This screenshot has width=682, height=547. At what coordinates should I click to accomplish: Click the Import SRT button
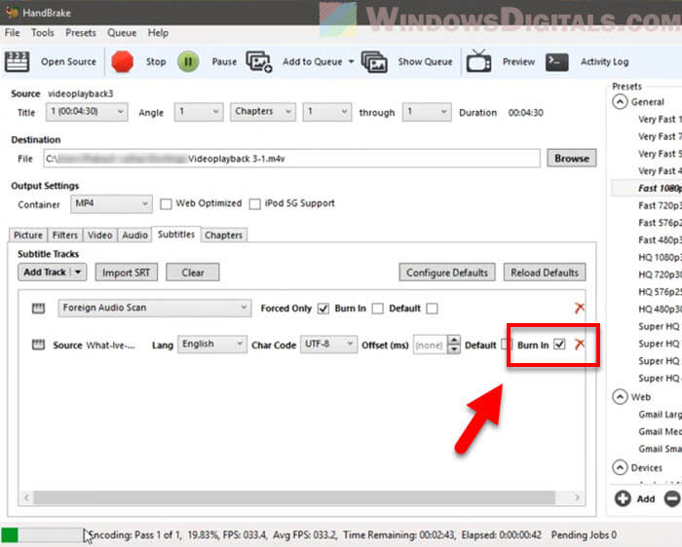click(126, 273)
